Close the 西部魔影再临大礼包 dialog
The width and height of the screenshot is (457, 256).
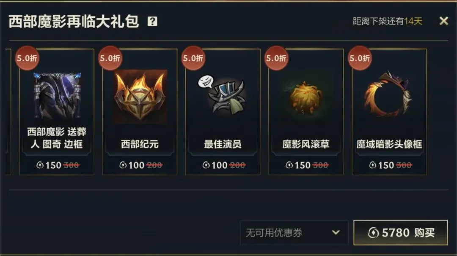[x=443, y=21]
